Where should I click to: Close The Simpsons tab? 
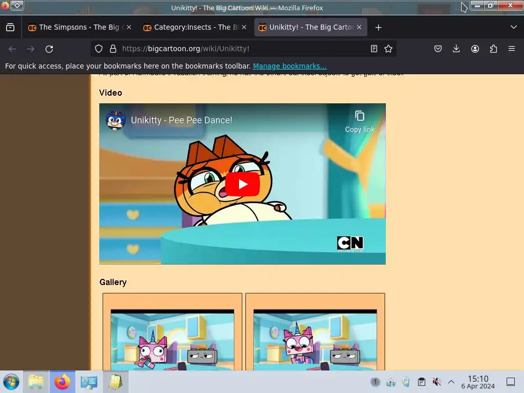[x=129, y=28]
